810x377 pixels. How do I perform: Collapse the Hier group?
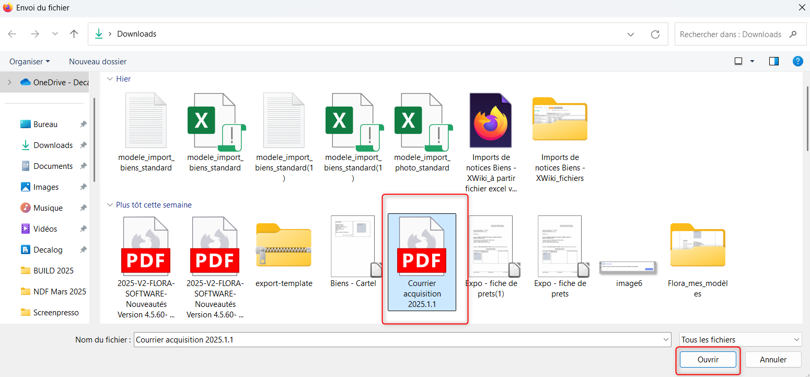pyautogui.click(x=110, y=79)
